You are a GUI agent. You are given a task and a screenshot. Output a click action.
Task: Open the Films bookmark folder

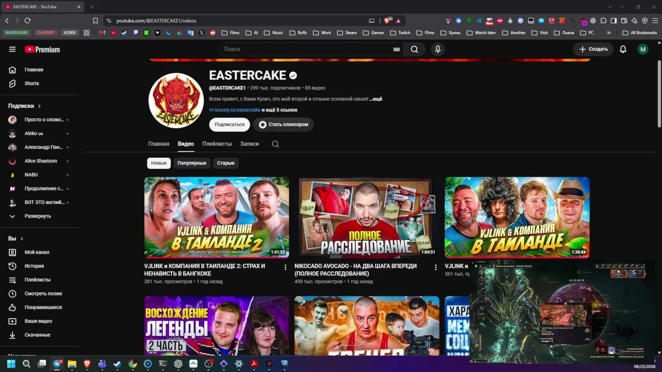point(231,33)
